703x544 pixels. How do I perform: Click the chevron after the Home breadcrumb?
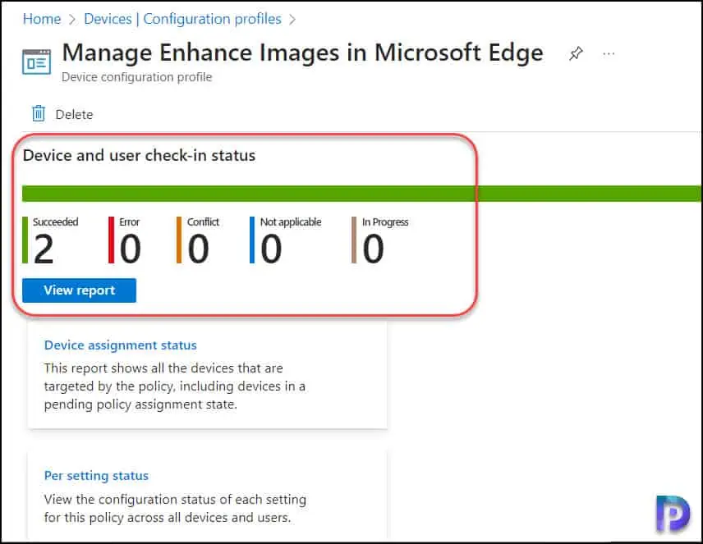pos(72,20)
